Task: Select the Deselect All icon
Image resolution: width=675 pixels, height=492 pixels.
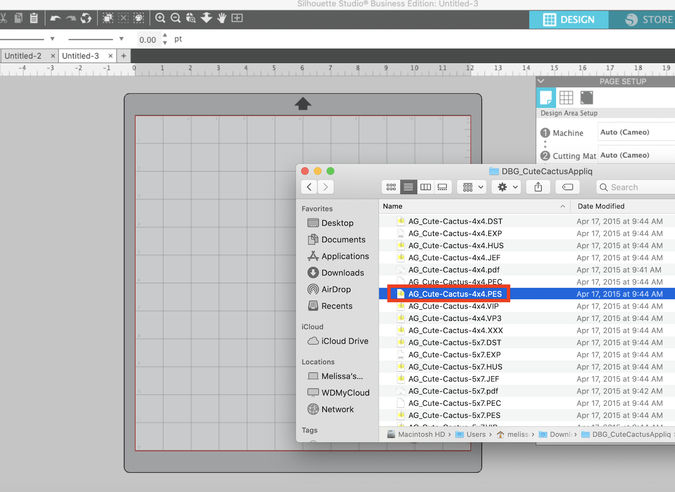Action: coord(123,18)
